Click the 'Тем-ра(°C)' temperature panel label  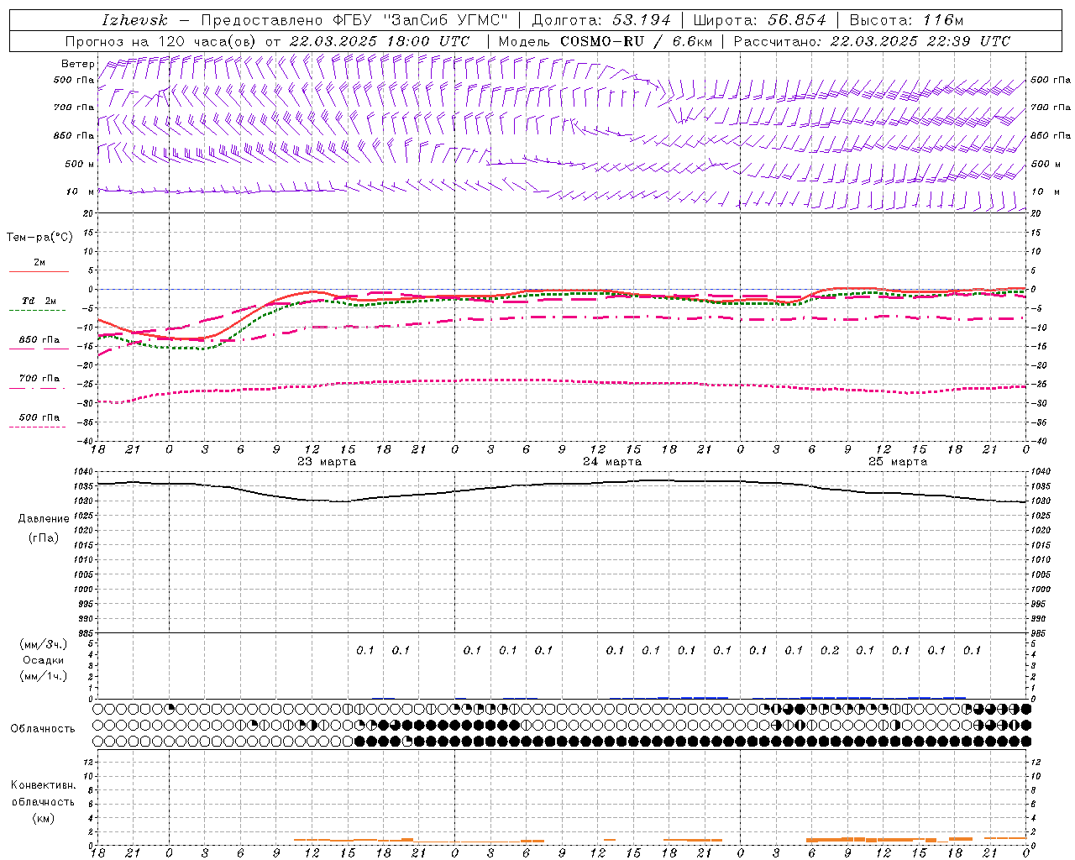pyautogui.click(x=39, y=238)
